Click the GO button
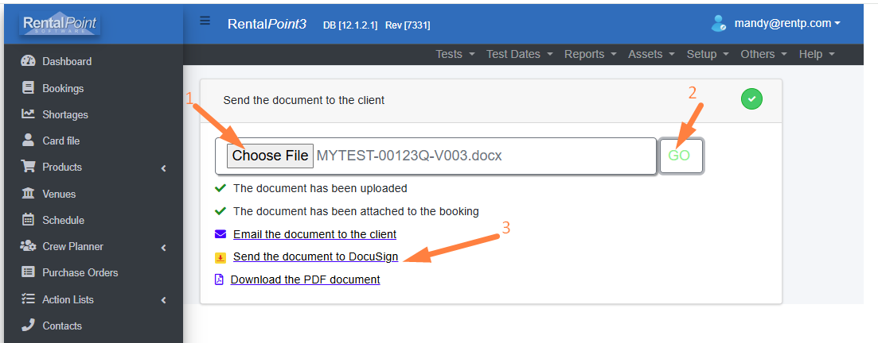The image size is (878, 343). click(681, 156)
